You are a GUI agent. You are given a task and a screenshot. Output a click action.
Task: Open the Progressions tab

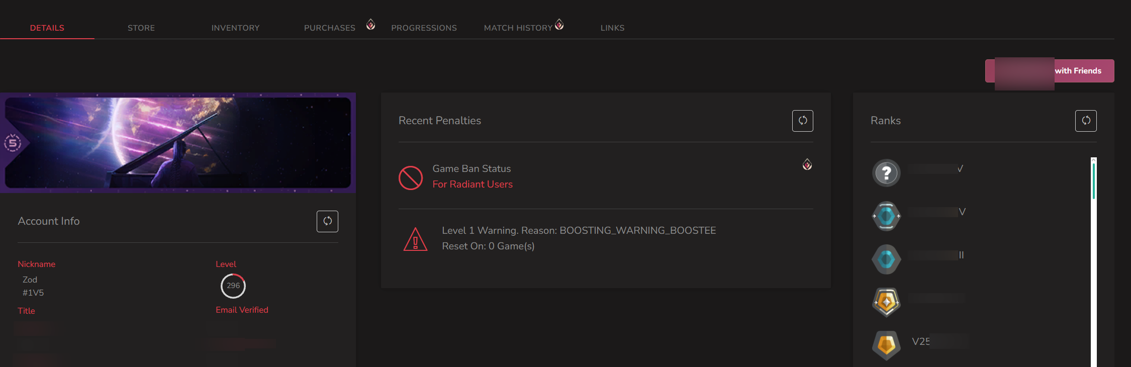click(424, 28)
